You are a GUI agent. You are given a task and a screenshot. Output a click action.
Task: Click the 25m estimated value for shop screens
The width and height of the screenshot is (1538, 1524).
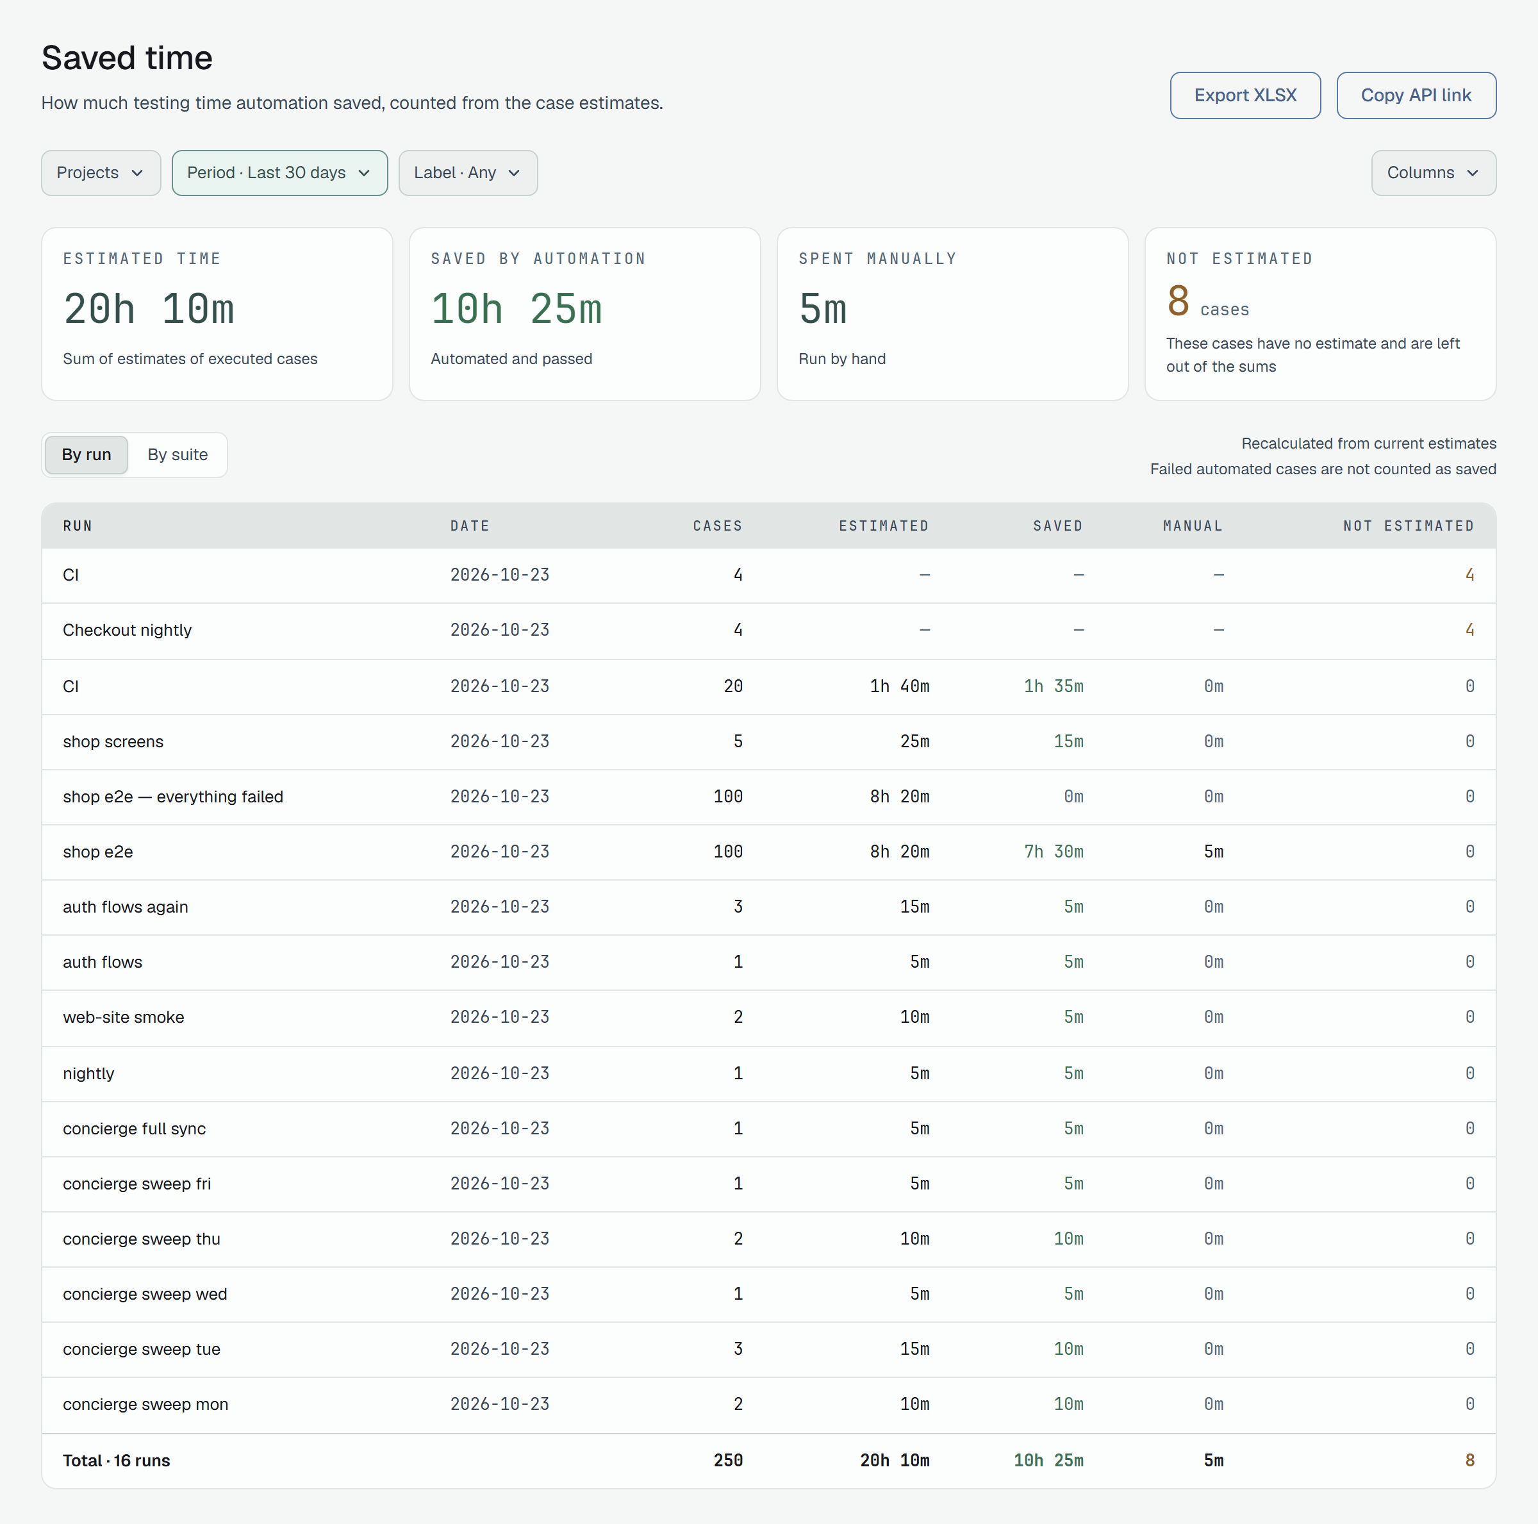(914, 741)
